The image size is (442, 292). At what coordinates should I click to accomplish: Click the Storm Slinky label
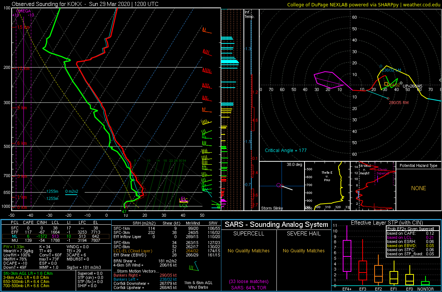[x=272, y=208]
